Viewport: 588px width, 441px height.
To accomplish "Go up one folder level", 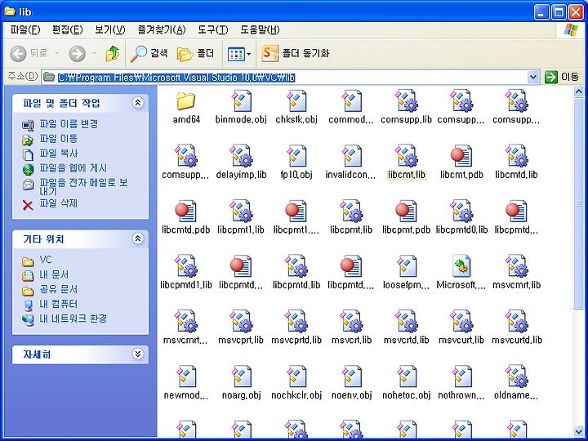I will (112, 54).
